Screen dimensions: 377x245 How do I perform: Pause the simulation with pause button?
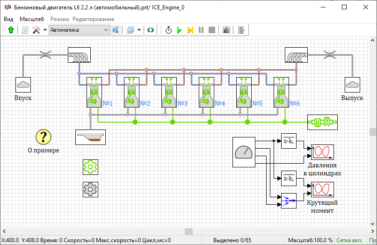tap(201, 30)
